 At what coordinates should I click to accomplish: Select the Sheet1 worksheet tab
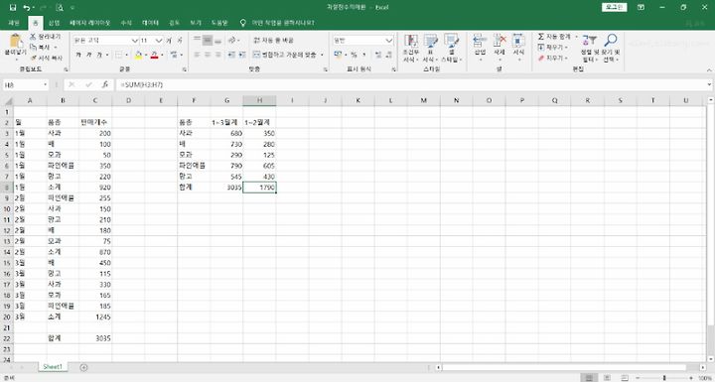pos(53,367)
